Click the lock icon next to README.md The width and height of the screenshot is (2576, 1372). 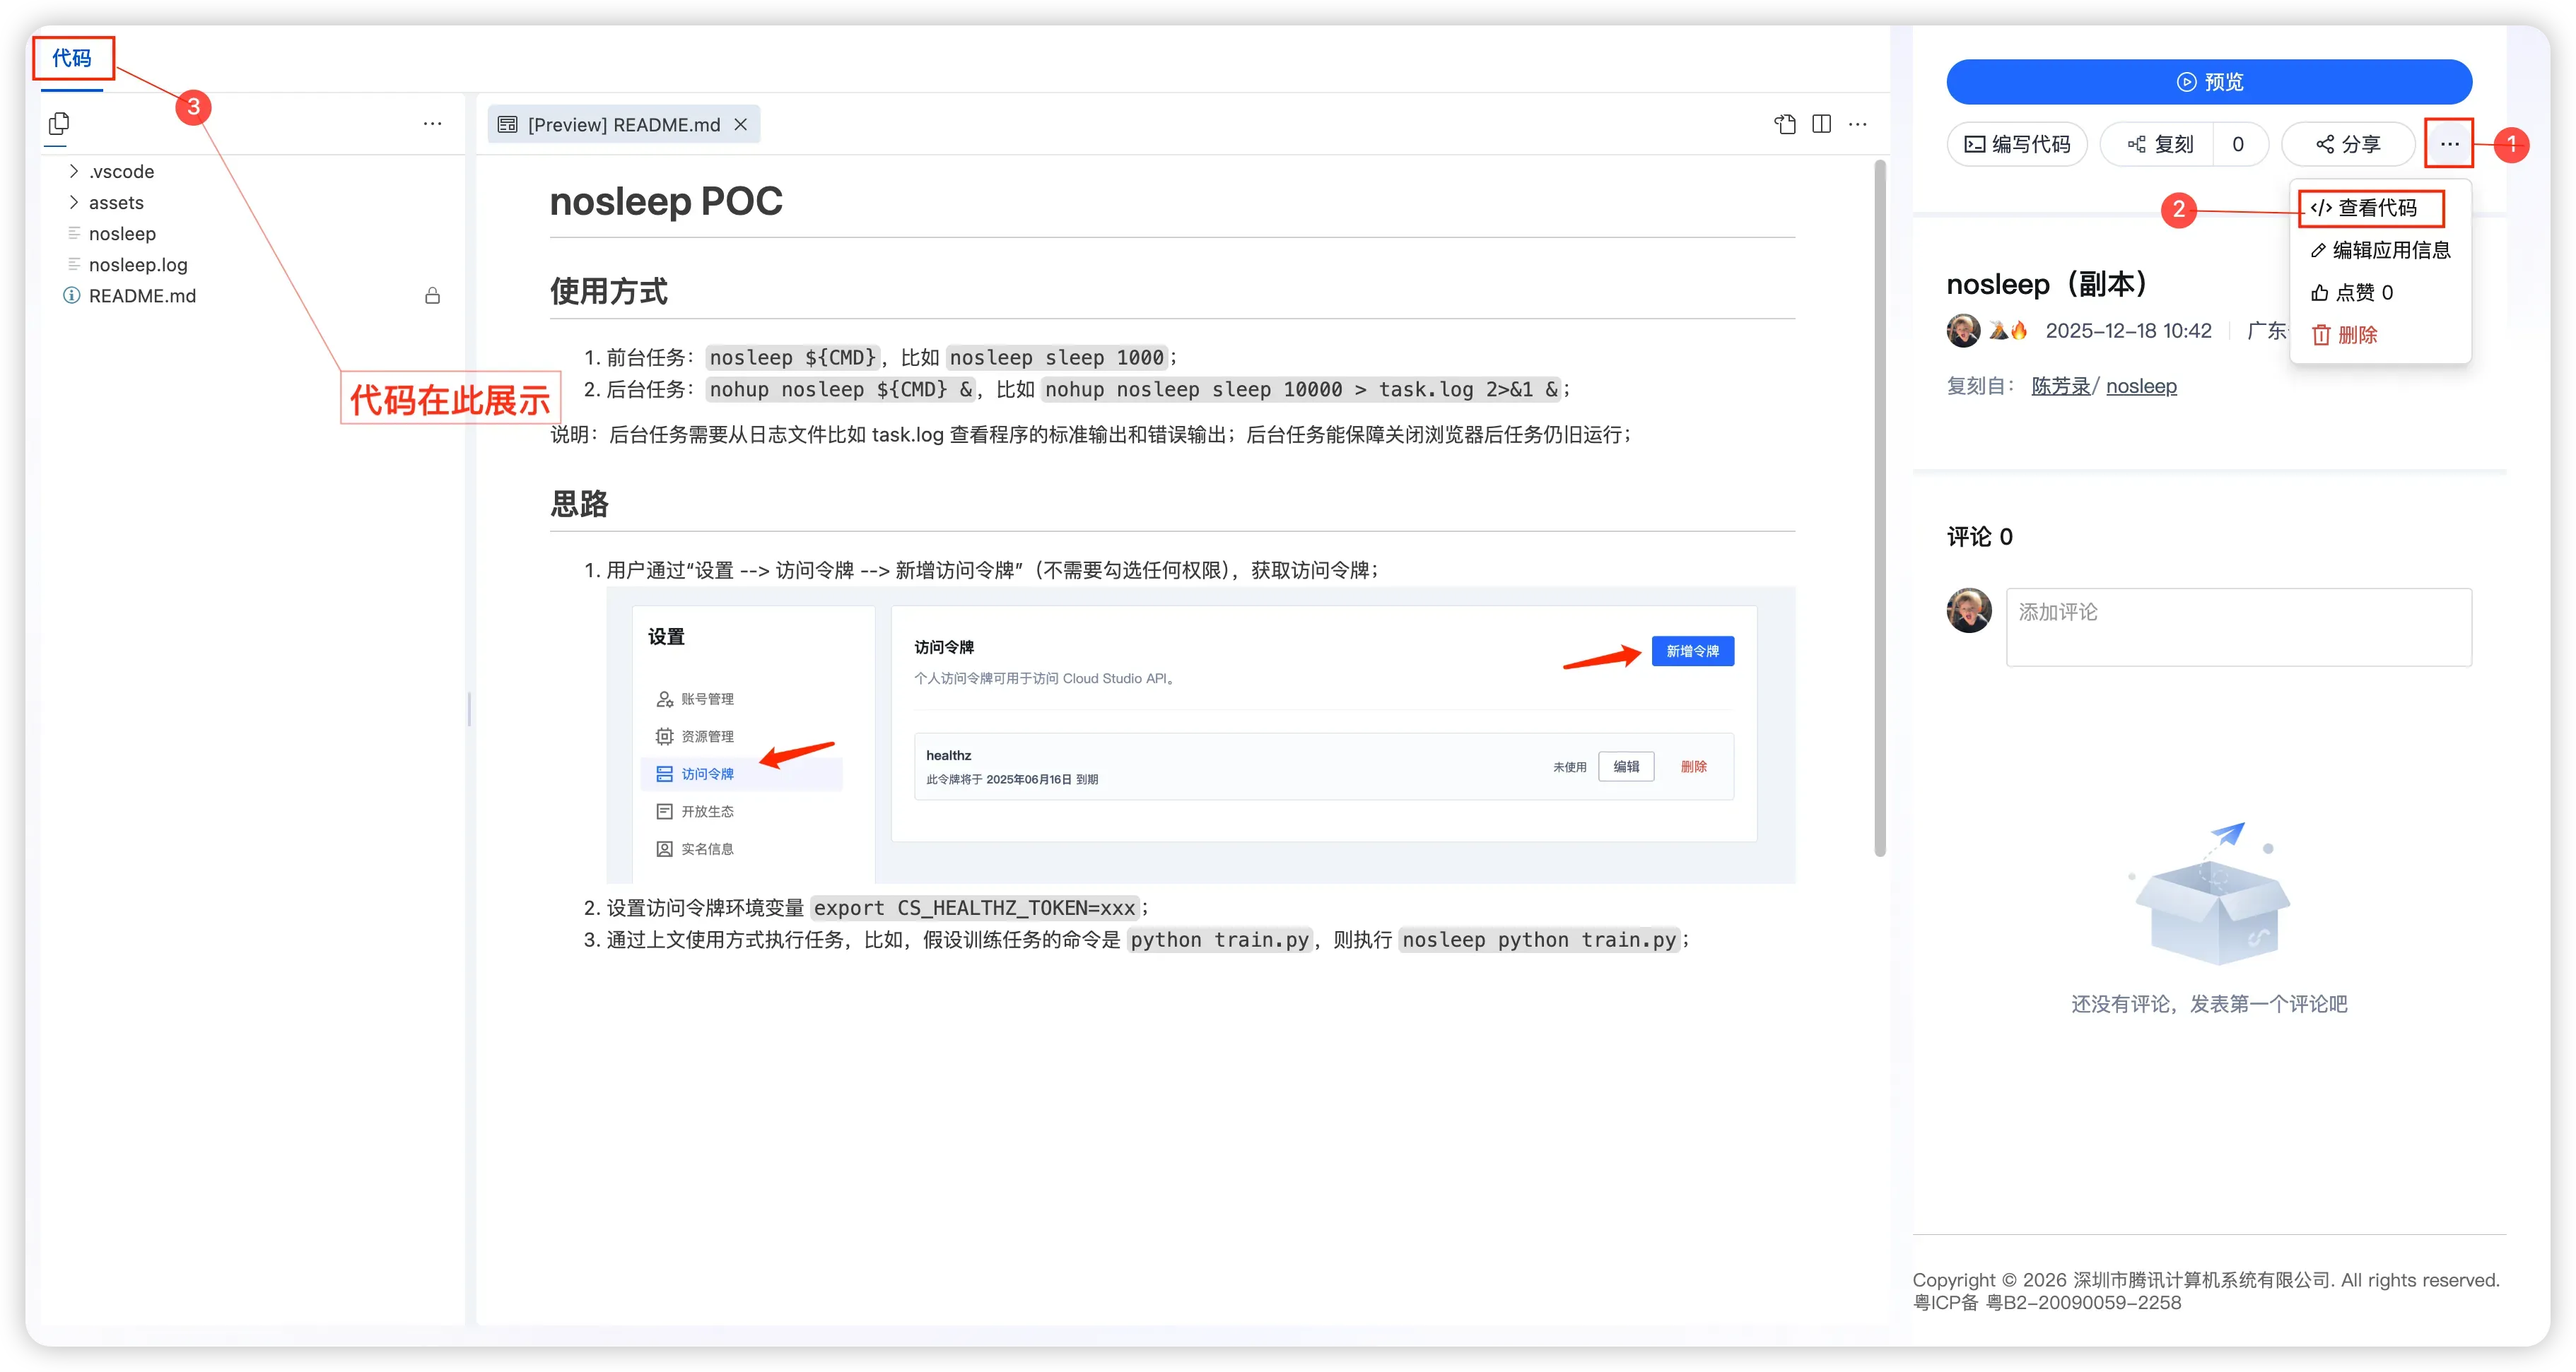pyautogui.click(x=432, y=296)
